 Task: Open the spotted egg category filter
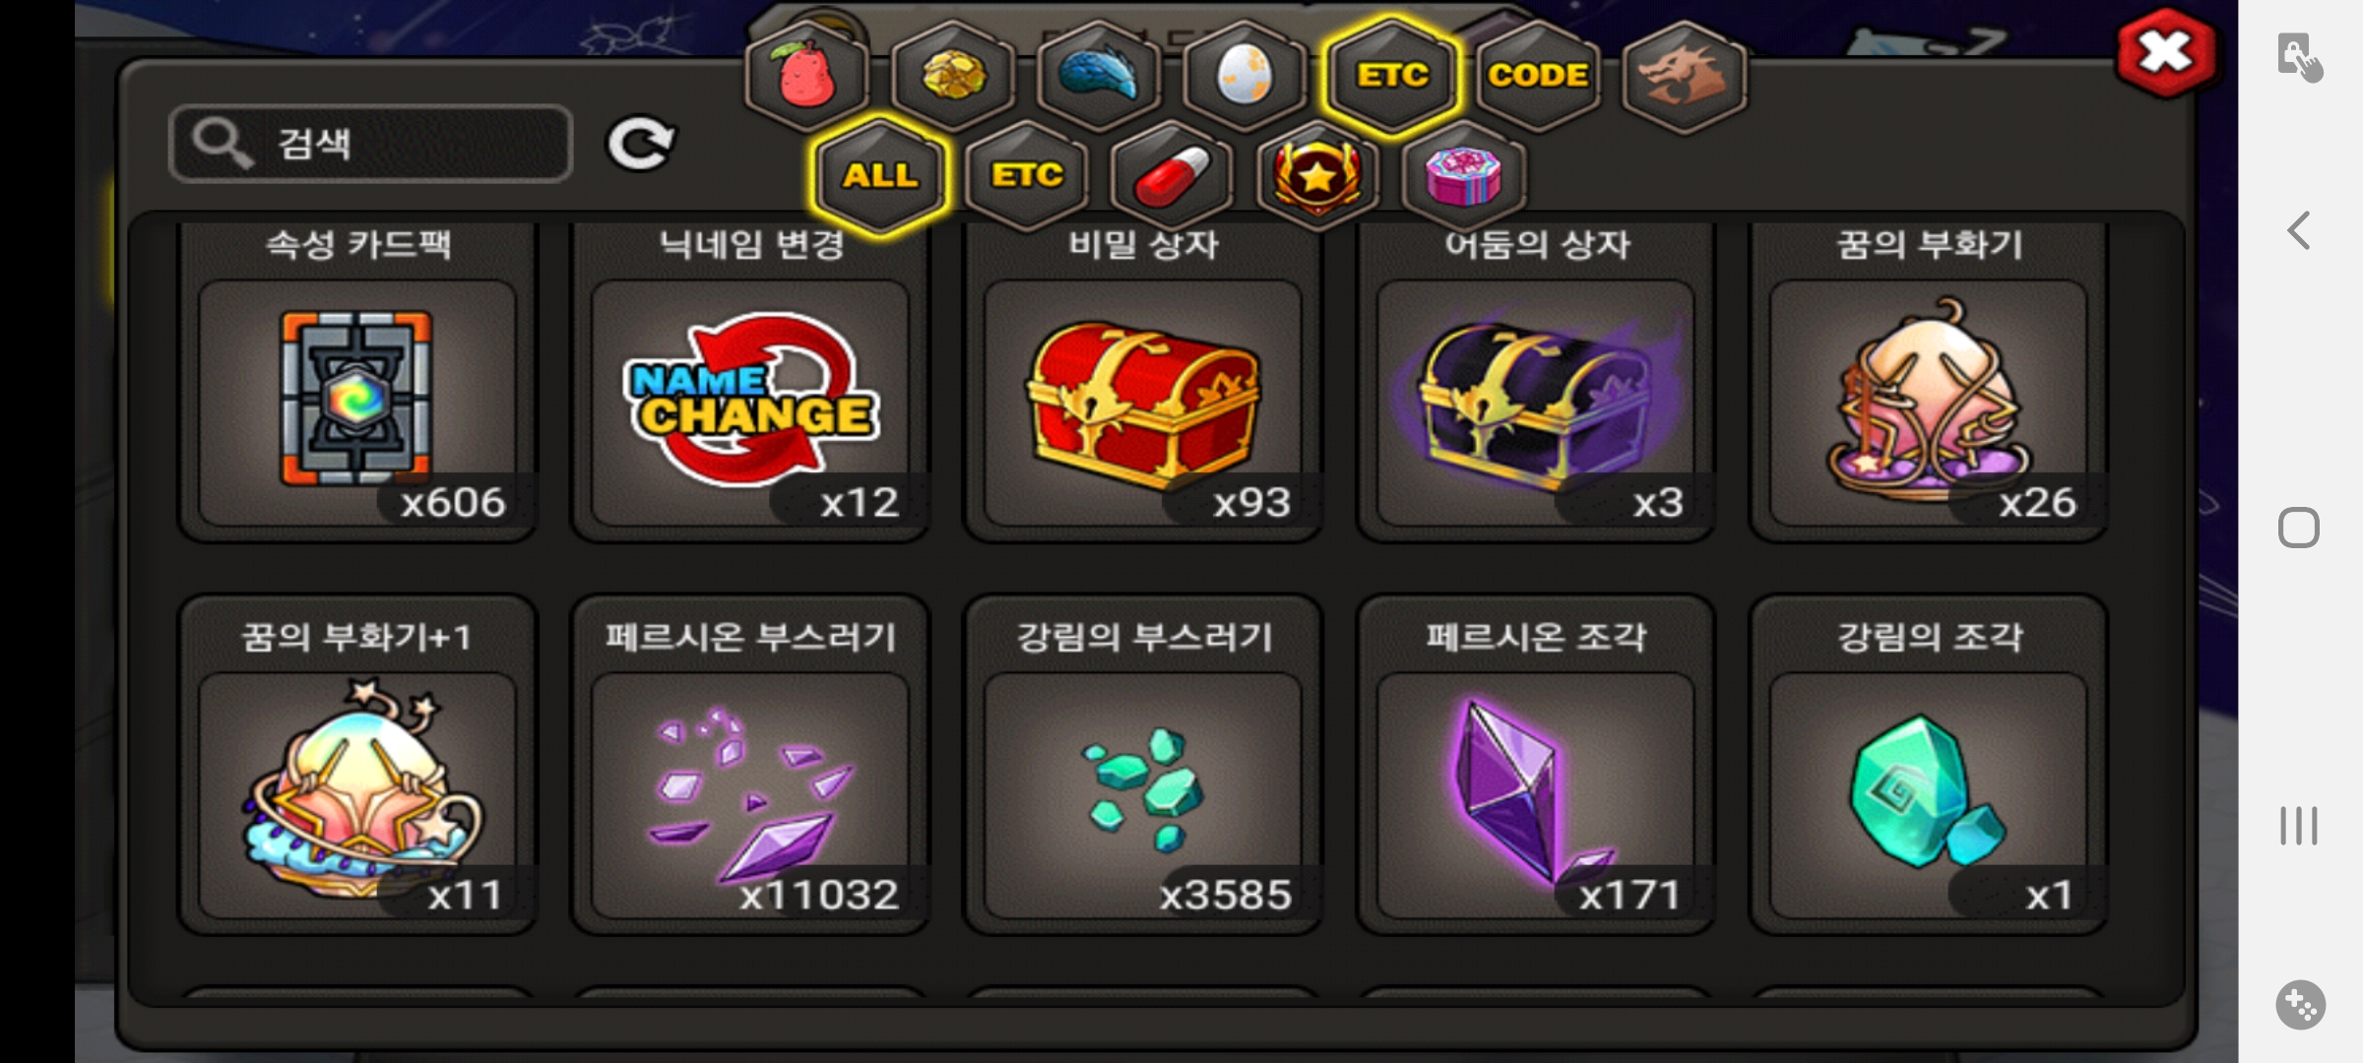point(1245,75)
